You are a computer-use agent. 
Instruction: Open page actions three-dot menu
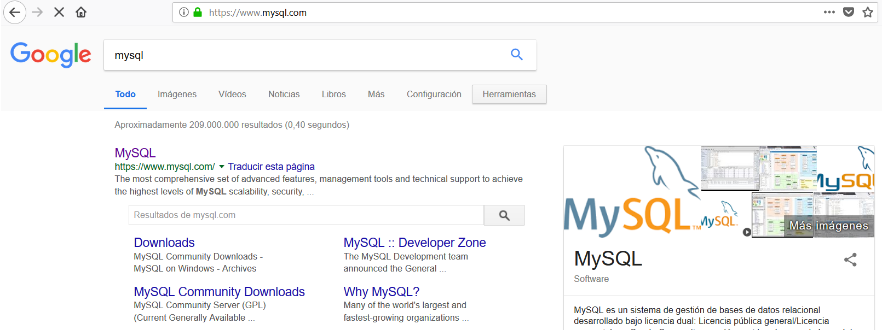coord(829,12)
